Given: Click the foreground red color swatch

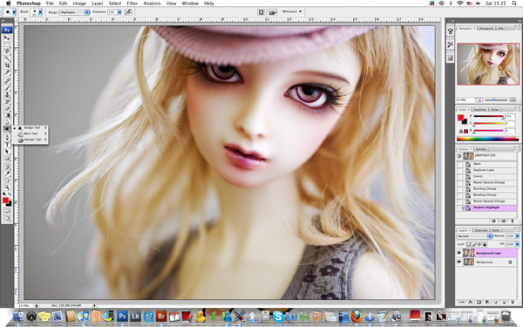Looking at the screenshot, I should (x=5, y=201).
